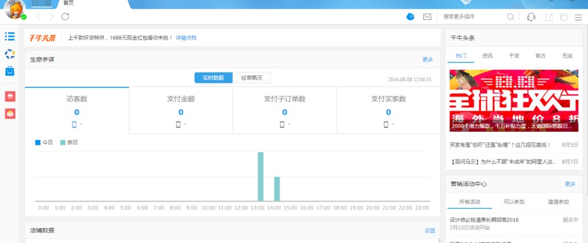This screenshot has width=588, height=243.
Task: Click 更多 in 生意参谋 header
Action: click(428, 59)
